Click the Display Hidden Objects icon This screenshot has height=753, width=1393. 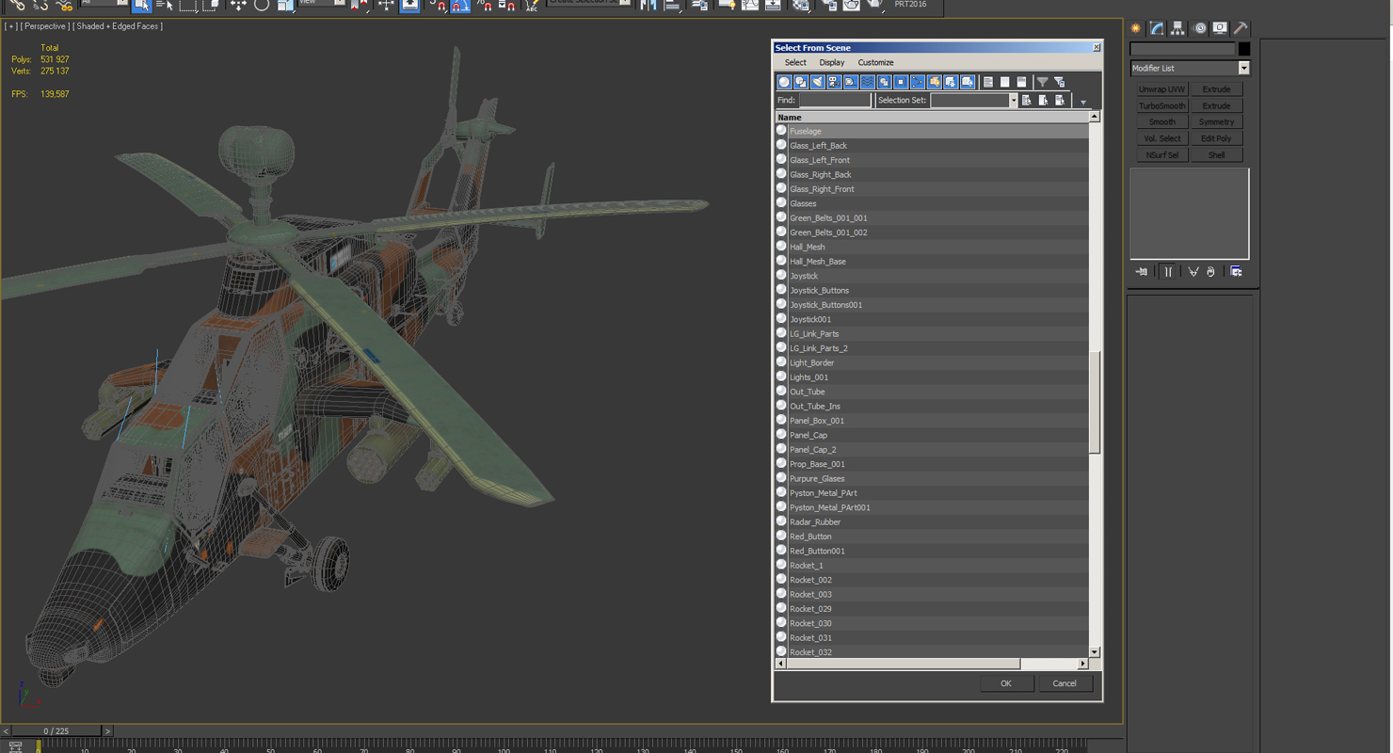tap(968, 82)
